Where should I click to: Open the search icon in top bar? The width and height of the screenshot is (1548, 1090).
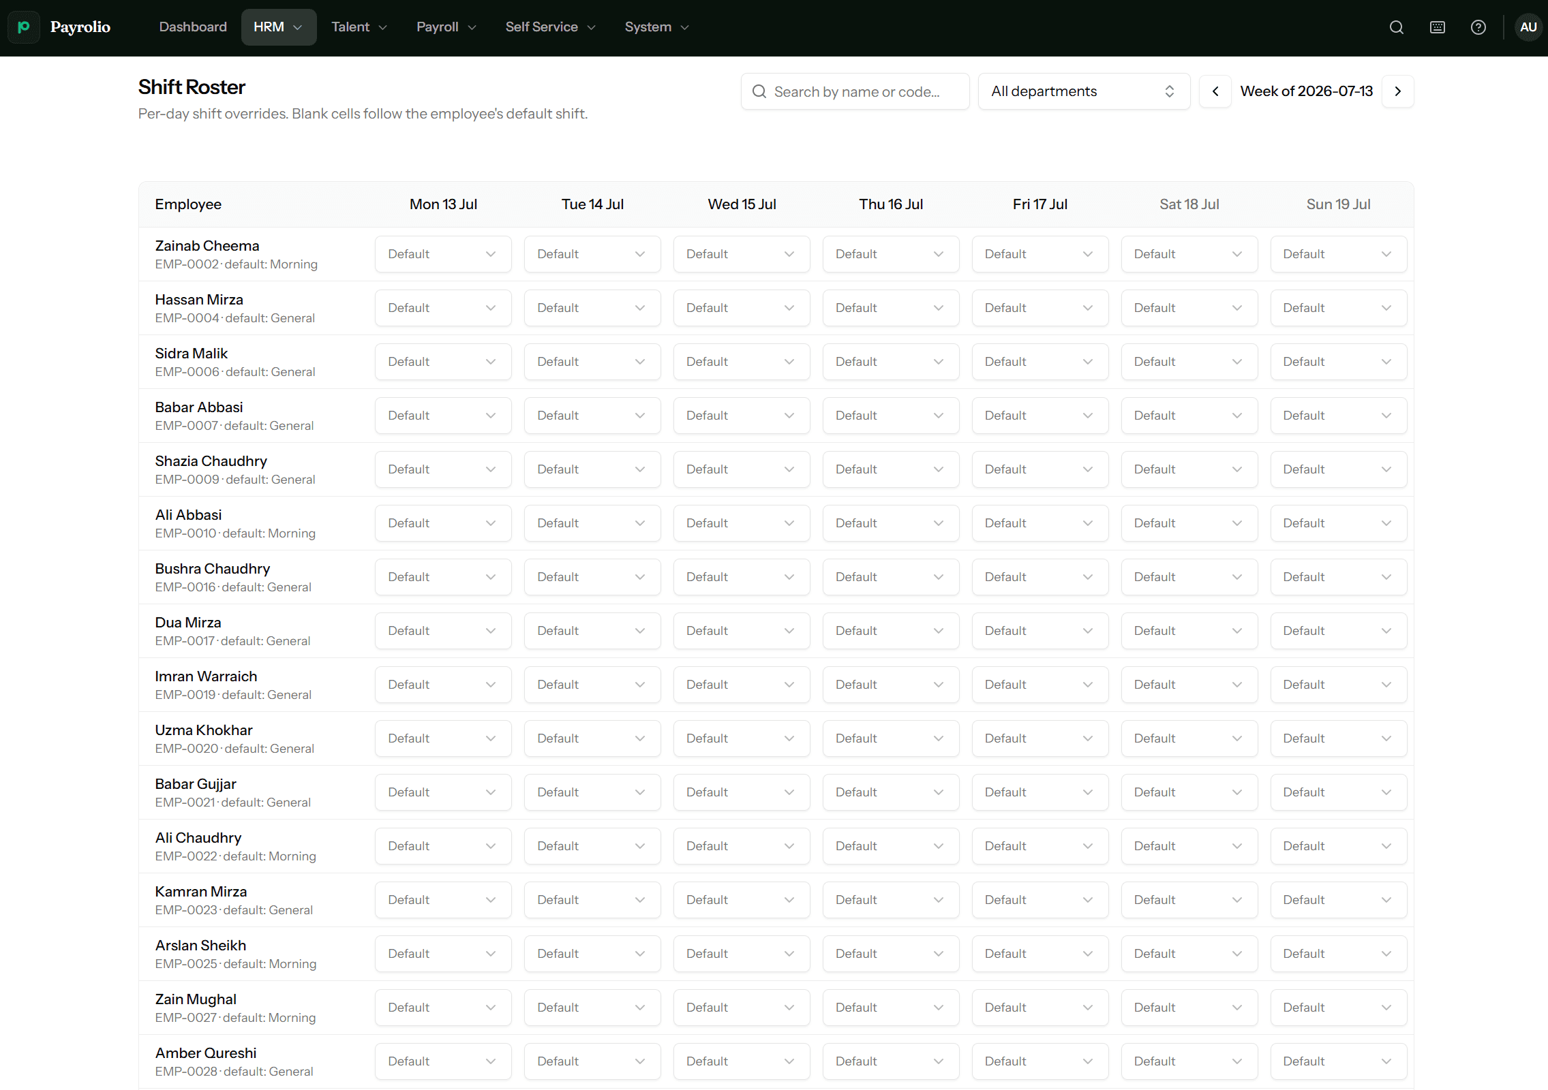point(1397,27)
